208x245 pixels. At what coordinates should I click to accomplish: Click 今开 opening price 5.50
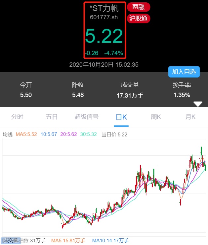tap(26, 95)
